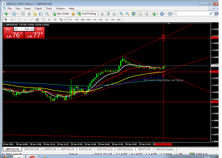Select the Equidistant Channel tool
222x158 pixels.
point(37,19)
